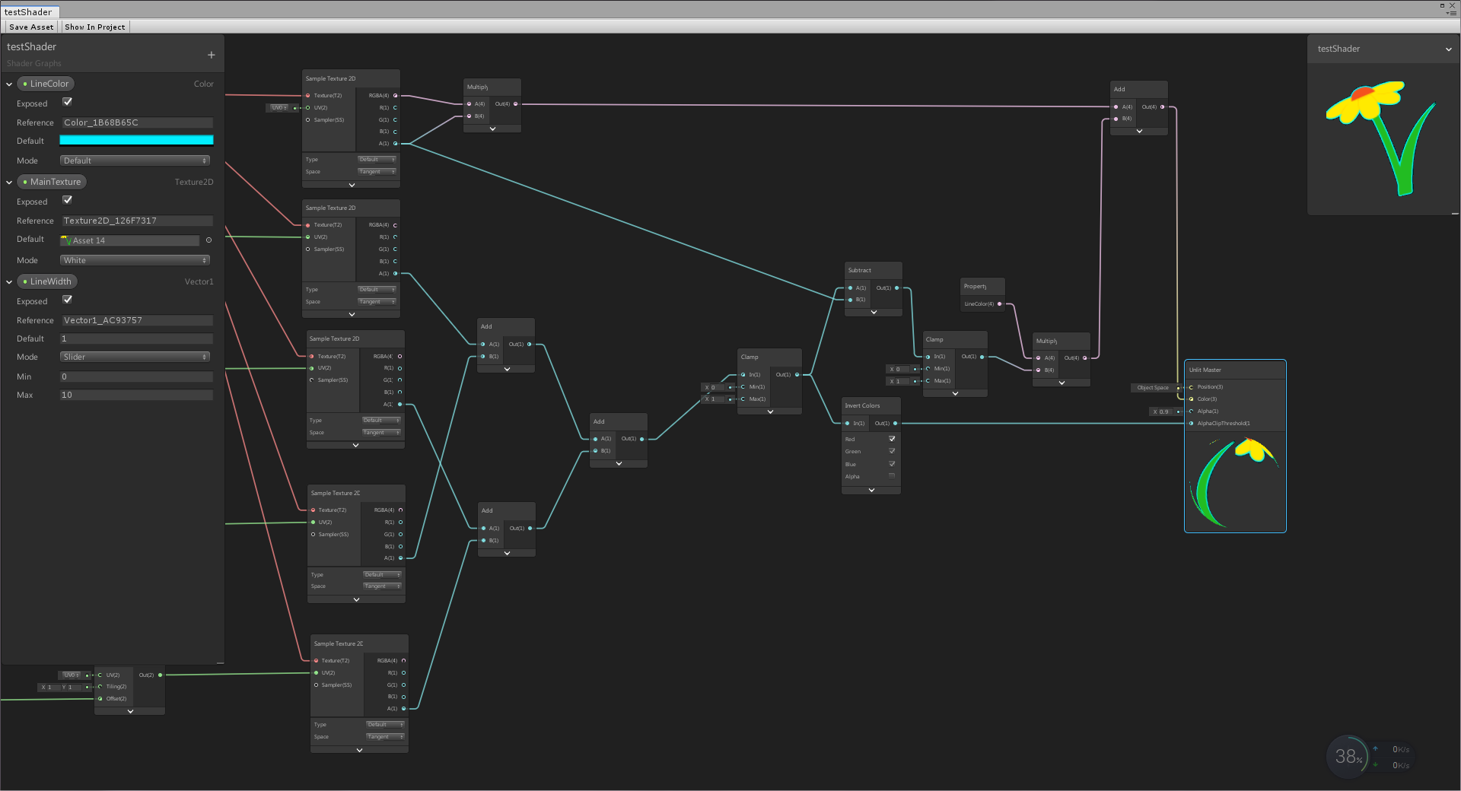Enable the Alpha checkbox in Invert Colors node
The width and height of the screenshot is (1461, 791).
pos(892,477)
